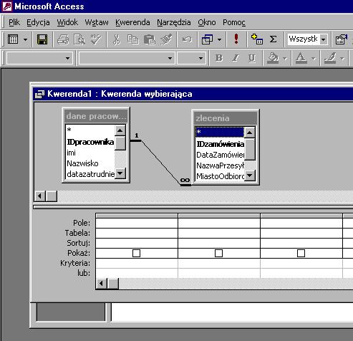This screenshot has height=341, width=353.
Task: Toggle Underline formatting button
Action: [x=252, y=58]
